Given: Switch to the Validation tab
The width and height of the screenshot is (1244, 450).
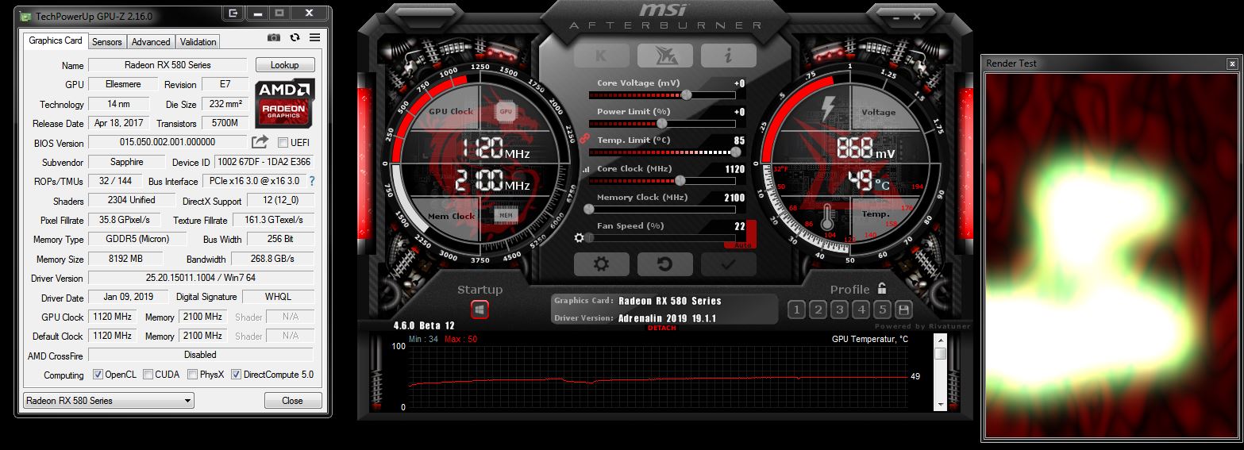Looking at the screenshot, I should [x=198, y=42].
